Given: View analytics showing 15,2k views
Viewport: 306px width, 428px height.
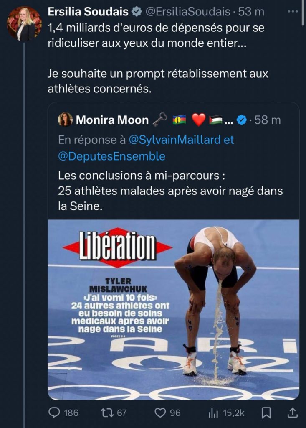Looking at the screenshot, I should [x=213, y=413].
